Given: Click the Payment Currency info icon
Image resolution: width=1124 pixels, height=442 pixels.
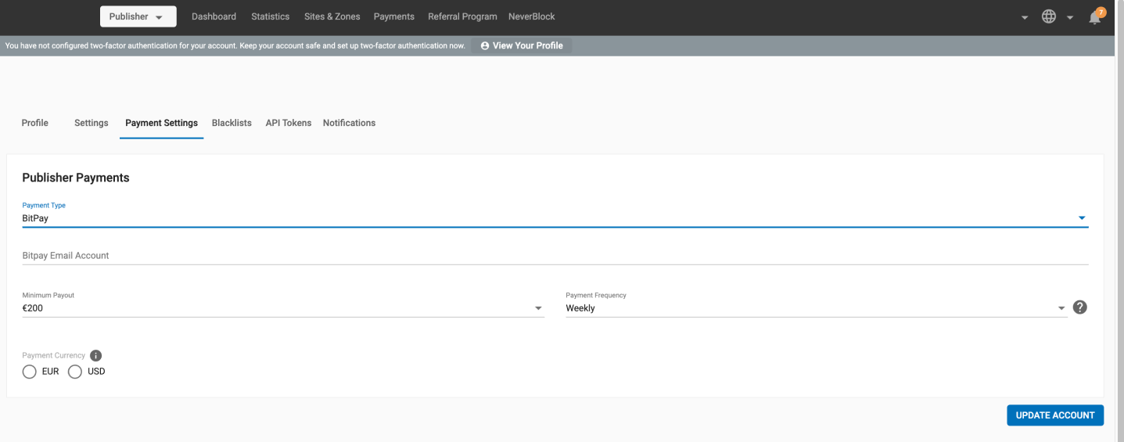Looking at the screenshot, I should 96,355.
